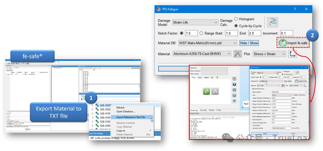Click the Notch Factor value field in the large dialog

click(191, 33)
